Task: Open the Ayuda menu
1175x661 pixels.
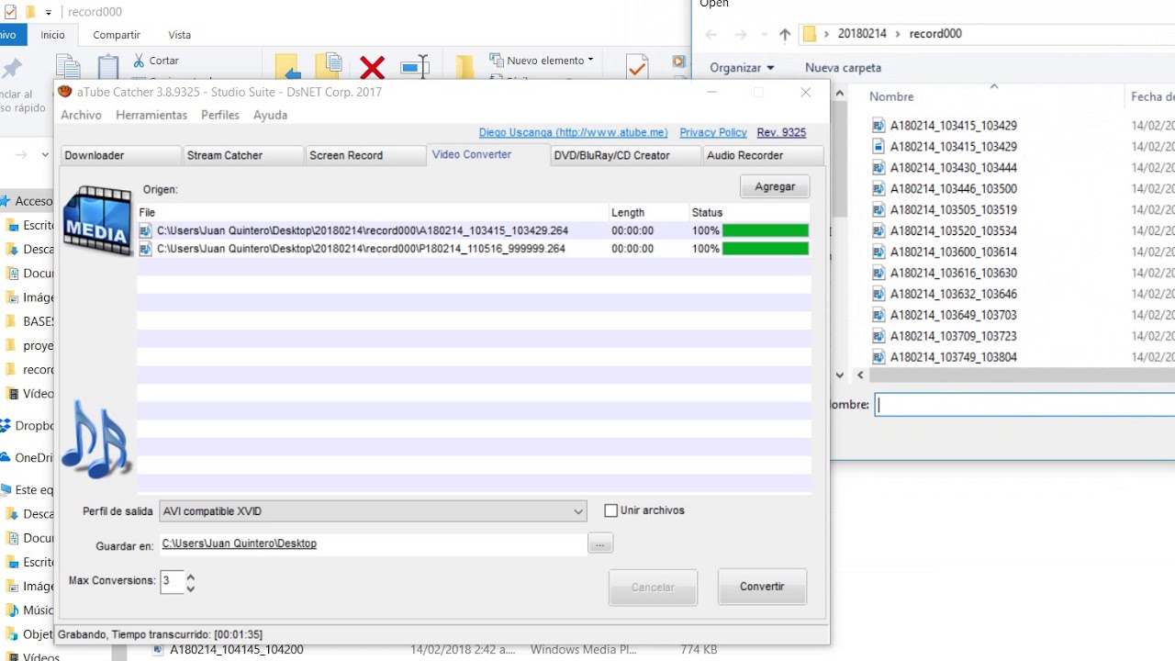Action: tap(270, 115)
